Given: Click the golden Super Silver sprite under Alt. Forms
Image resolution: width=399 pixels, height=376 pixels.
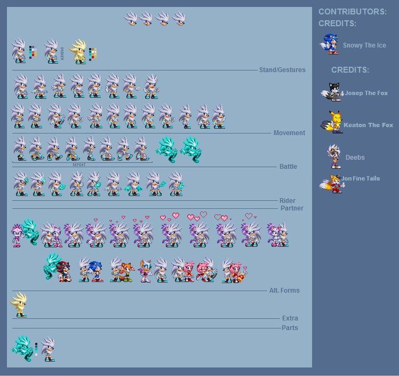Looking at the screenshot, I should click(19, 304).
